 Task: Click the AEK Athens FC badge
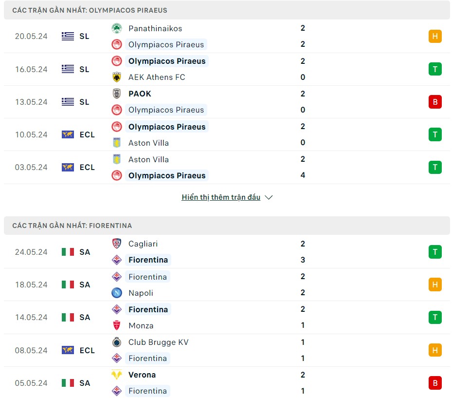coord(117,77)
